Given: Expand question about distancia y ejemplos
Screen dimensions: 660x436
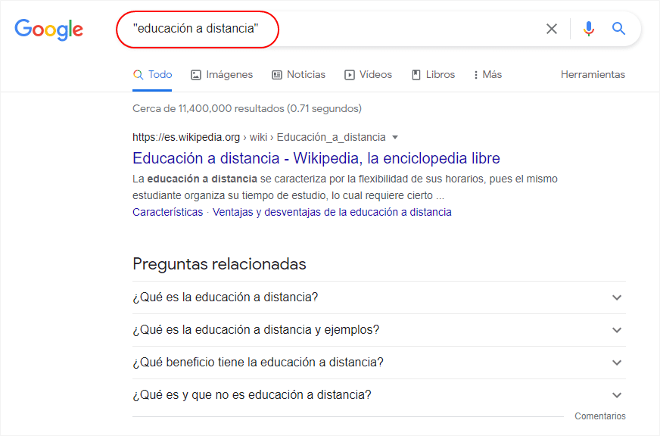Looking at the screenshot, I should [379, 330].
